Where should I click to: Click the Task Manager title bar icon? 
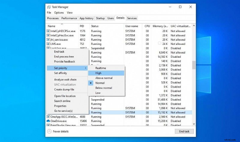coord(48,7)
